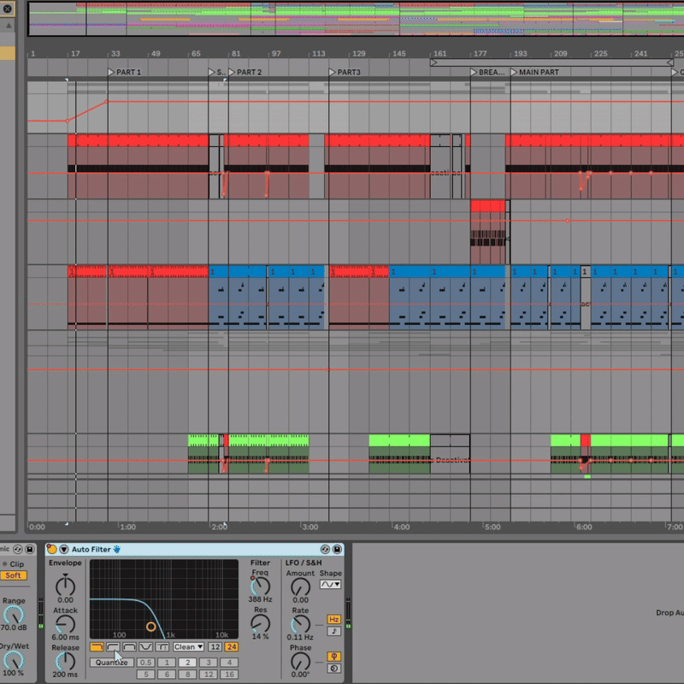Open the LFO Shape dropdown
The width and height of the screenshot is (684, 684).
(x=330, y=585)
